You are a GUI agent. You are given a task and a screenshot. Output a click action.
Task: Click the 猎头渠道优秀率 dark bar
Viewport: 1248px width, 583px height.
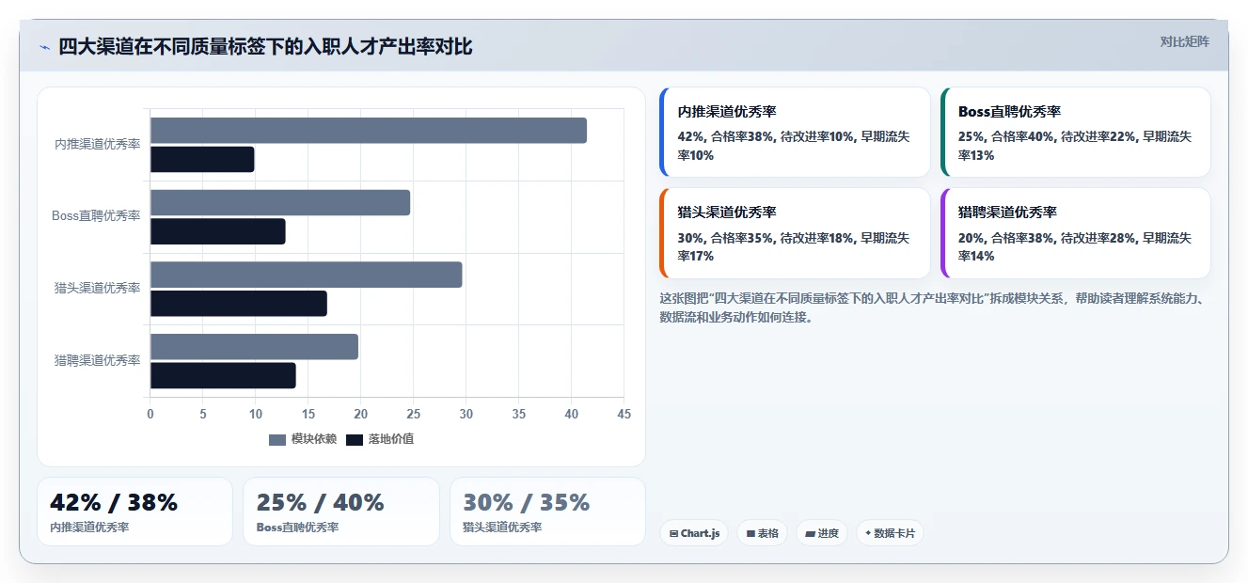coord(239,304)
